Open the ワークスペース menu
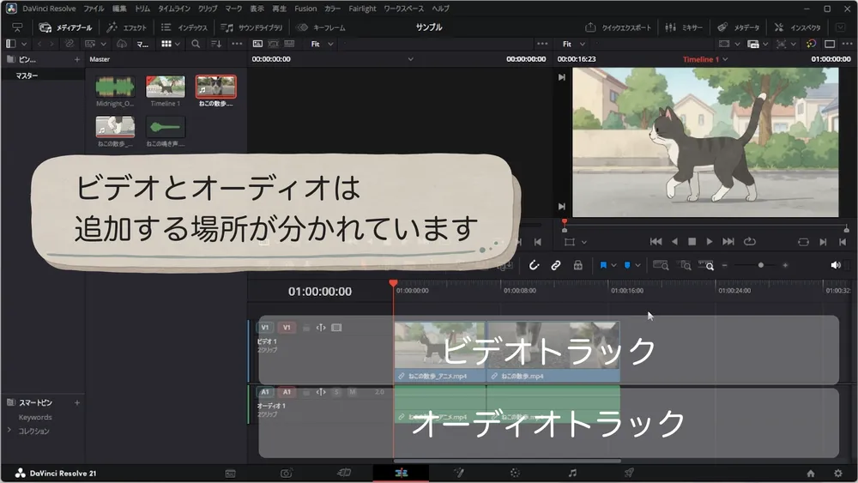This screenshot has height=483, width=858. [x=404, y=9]
